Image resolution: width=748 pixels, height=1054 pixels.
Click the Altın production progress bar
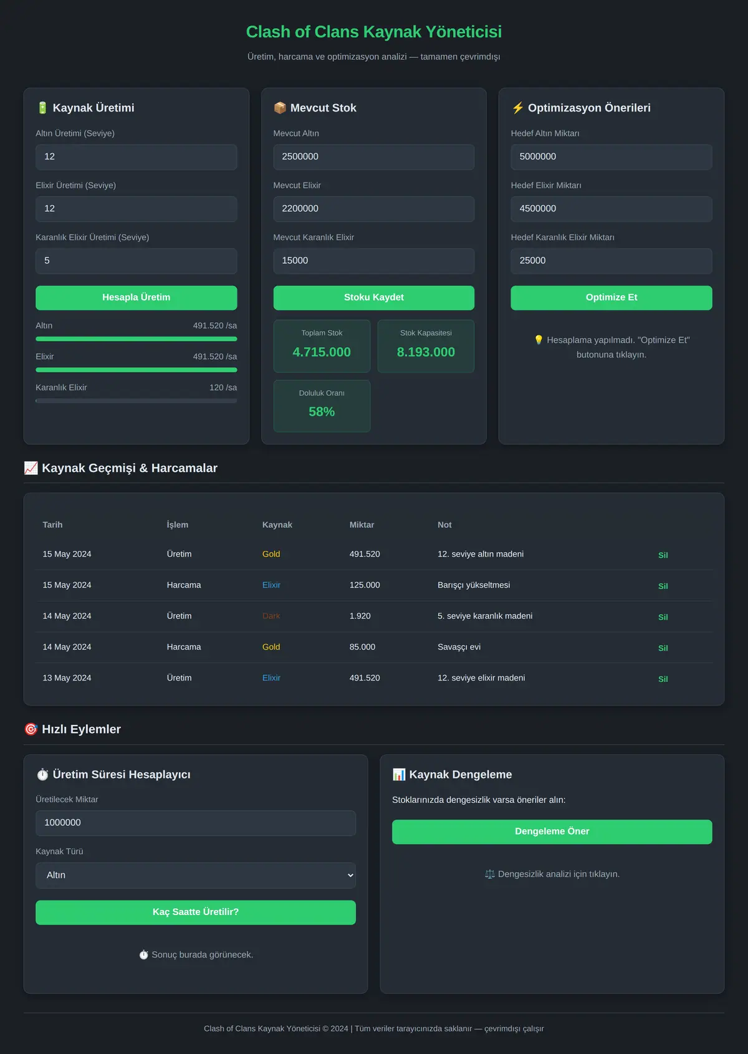pos(137,339)
